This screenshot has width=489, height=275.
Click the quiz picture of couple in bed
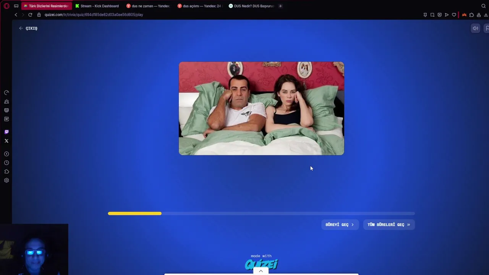261,108
